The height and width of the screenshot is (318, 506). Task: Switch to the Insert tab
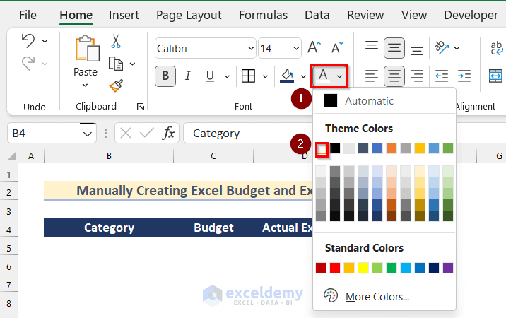click(124, 15)
